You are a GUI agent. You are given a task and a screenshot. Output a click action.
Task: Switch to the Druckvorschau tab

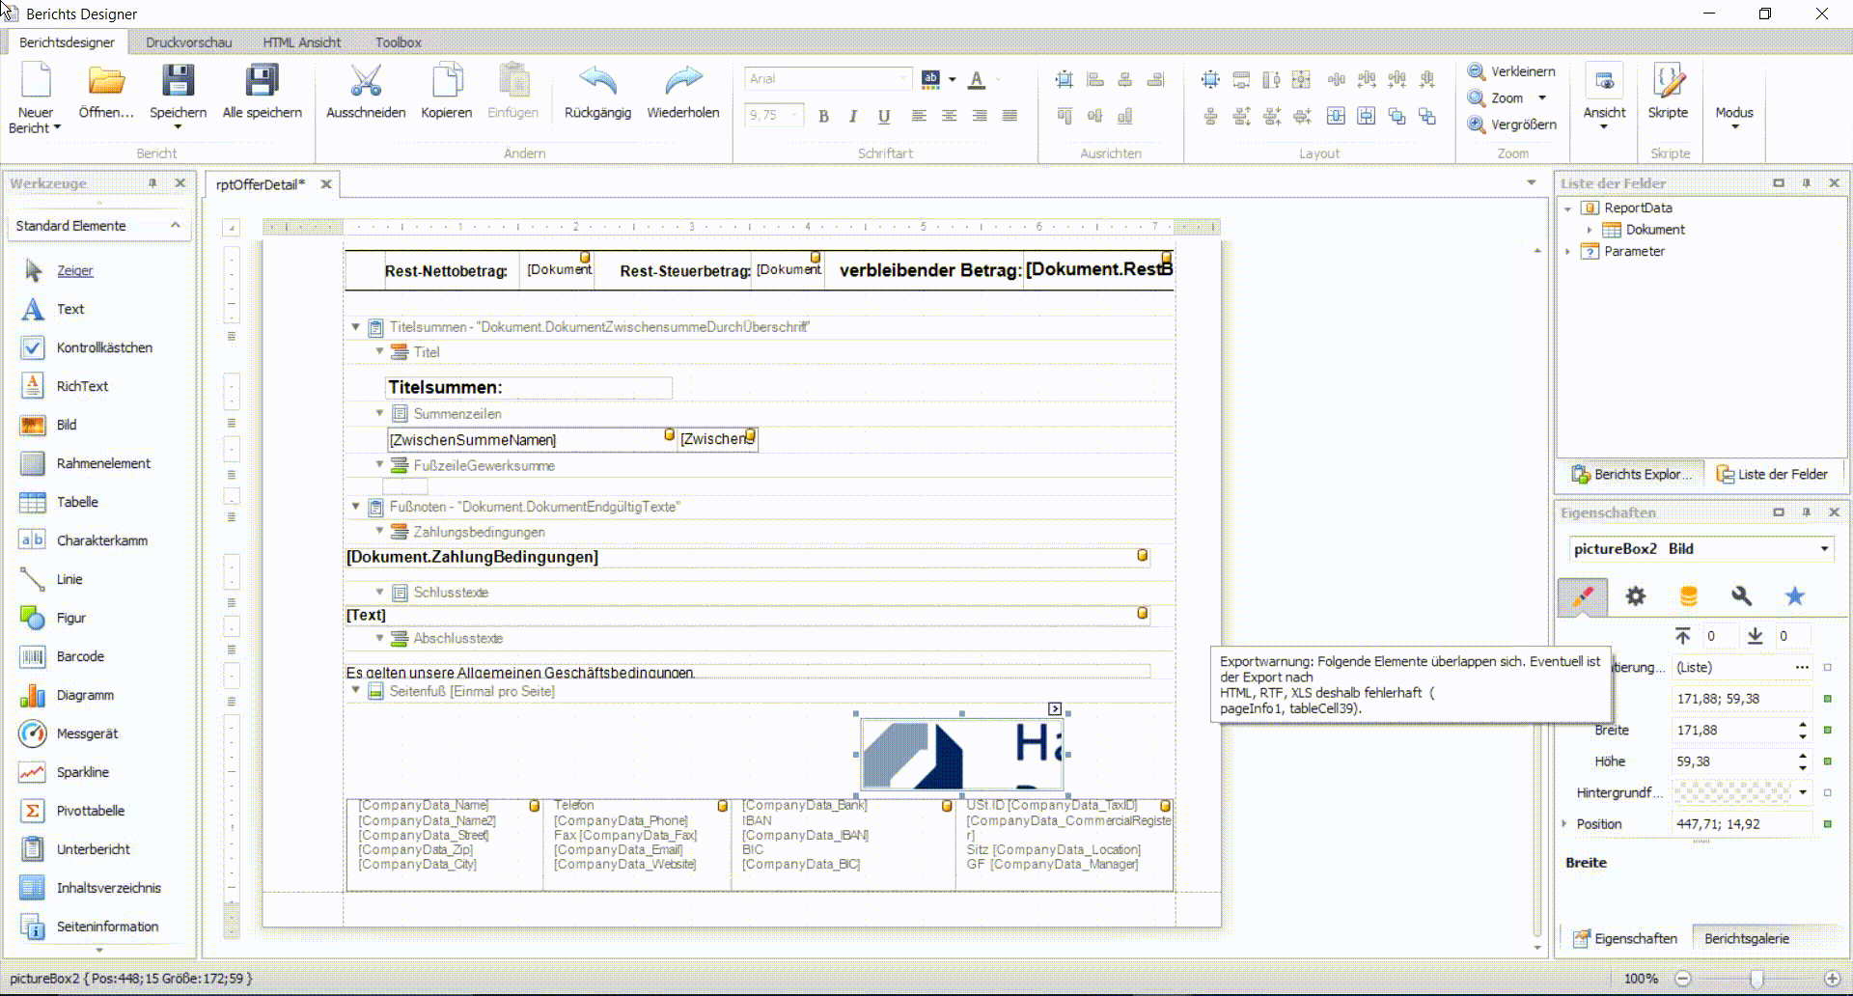(188, 42)
